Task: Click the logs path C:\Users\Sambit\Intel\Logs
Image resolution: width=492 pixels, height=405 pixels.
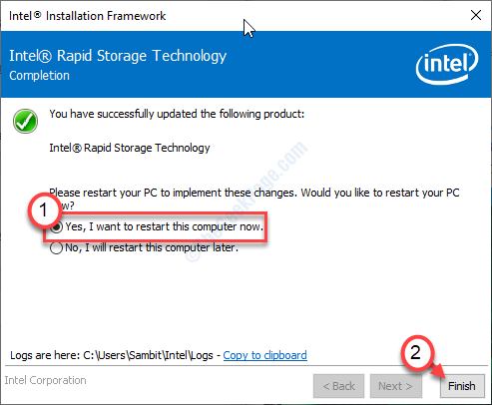Action: tap(148, 355)
